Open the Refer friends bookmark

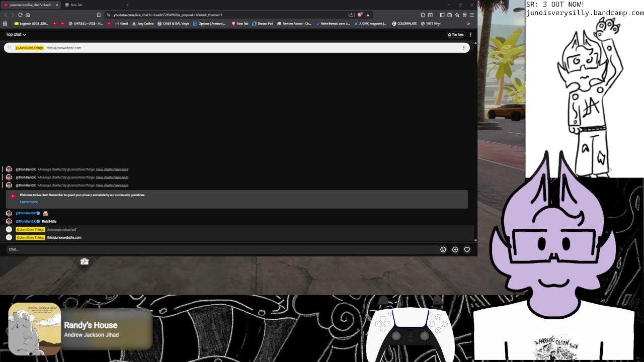click(x=333, y=24)
